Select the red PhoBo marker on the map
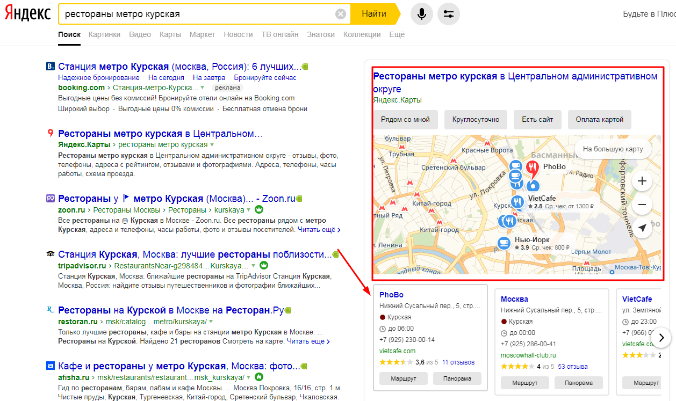676x401 pixels. click(533, 169)
